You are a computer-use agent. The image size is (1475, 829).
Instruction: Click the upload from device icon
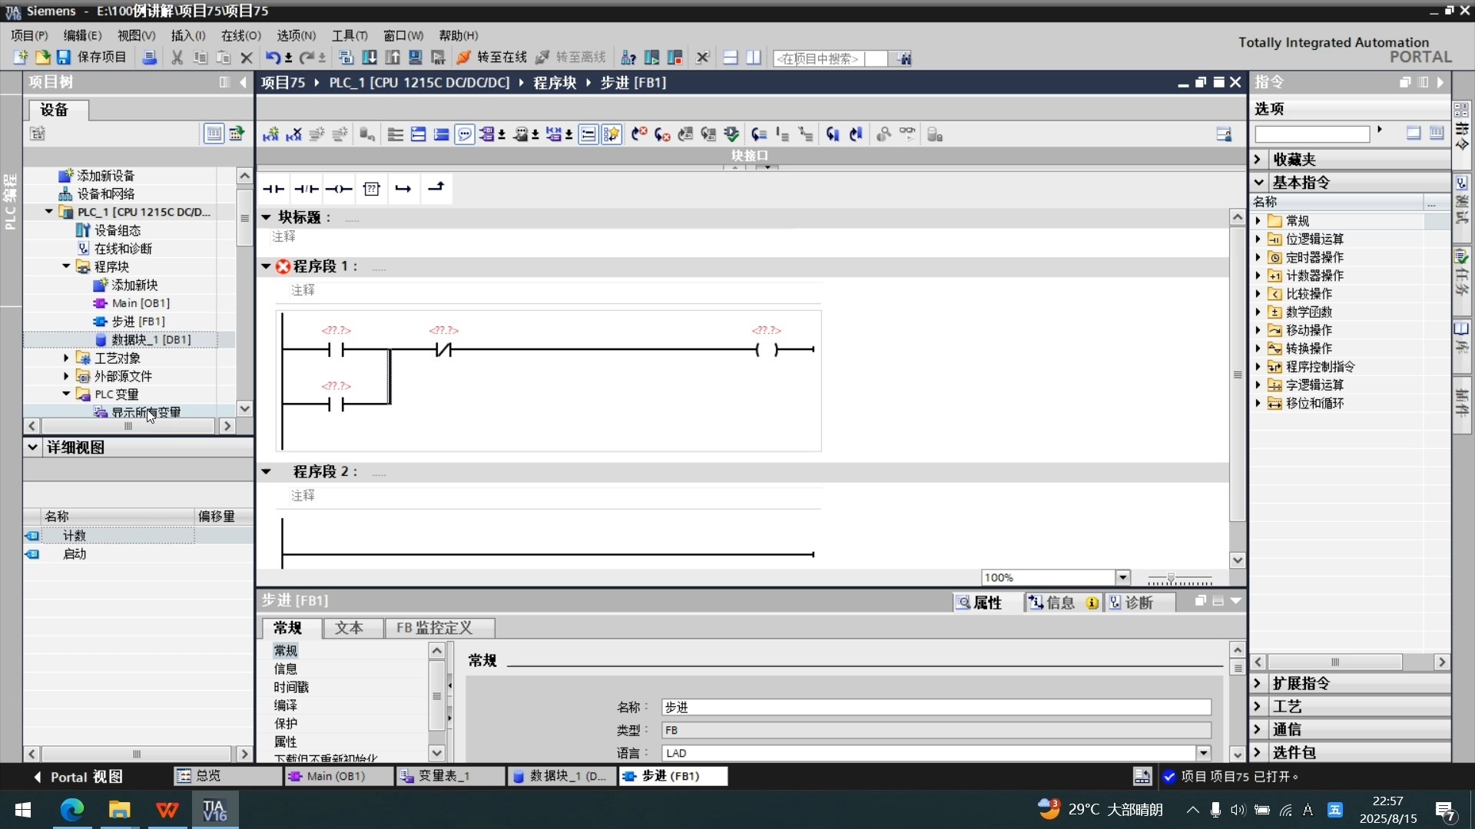pyautogui.click(x=393, y=58)
